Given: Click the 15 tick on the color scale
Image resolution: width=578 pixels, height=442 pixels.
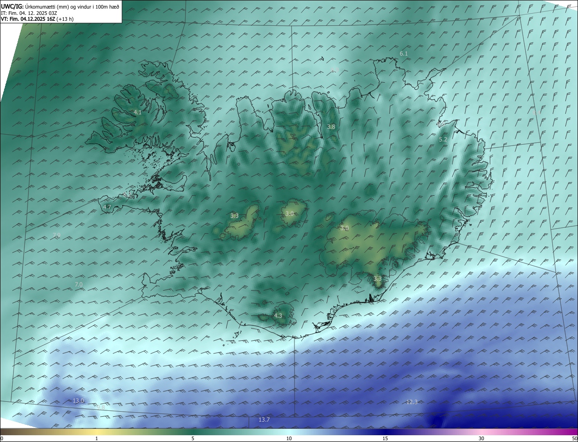Looking at the screenshot, I should click(x=385, y=438).
